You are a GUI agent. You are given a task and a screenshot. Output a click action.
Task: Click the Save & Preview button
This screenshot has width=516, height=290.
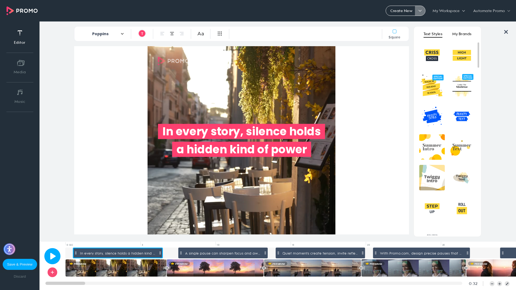[20, 264]
